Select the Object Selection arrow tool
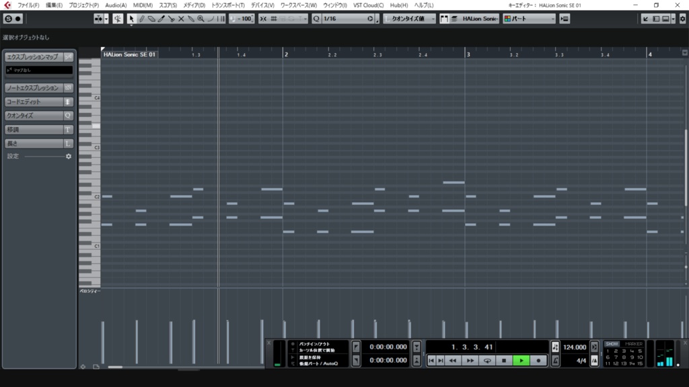689x387 pixels. pos(131,19)
